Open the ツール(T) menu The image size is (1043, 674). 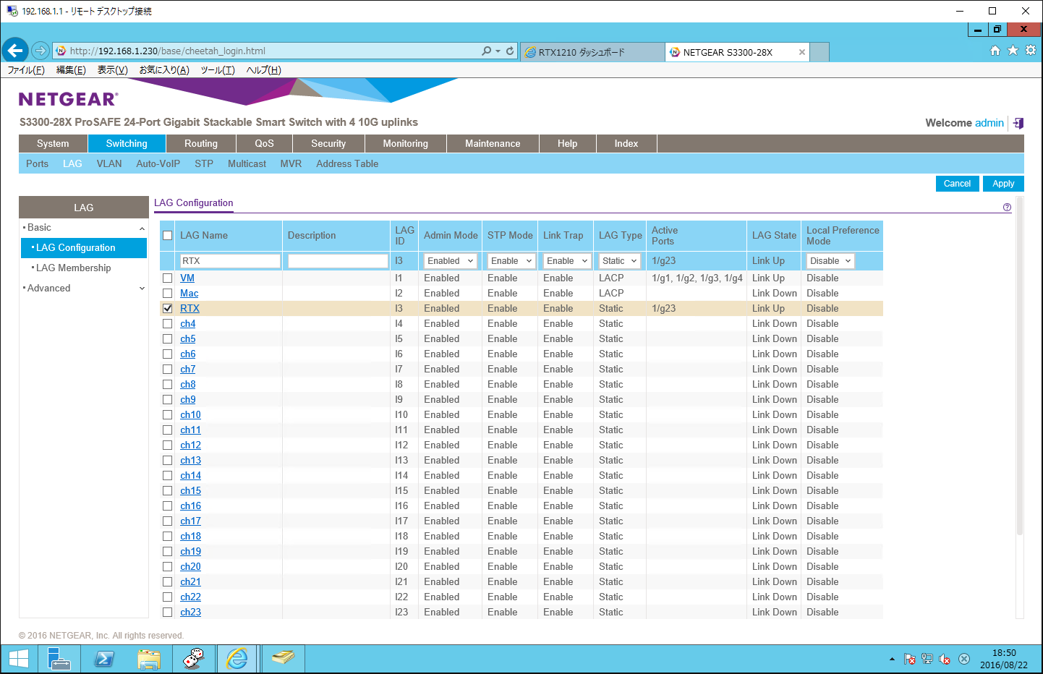pyautogui.click(x=218, y=70)
